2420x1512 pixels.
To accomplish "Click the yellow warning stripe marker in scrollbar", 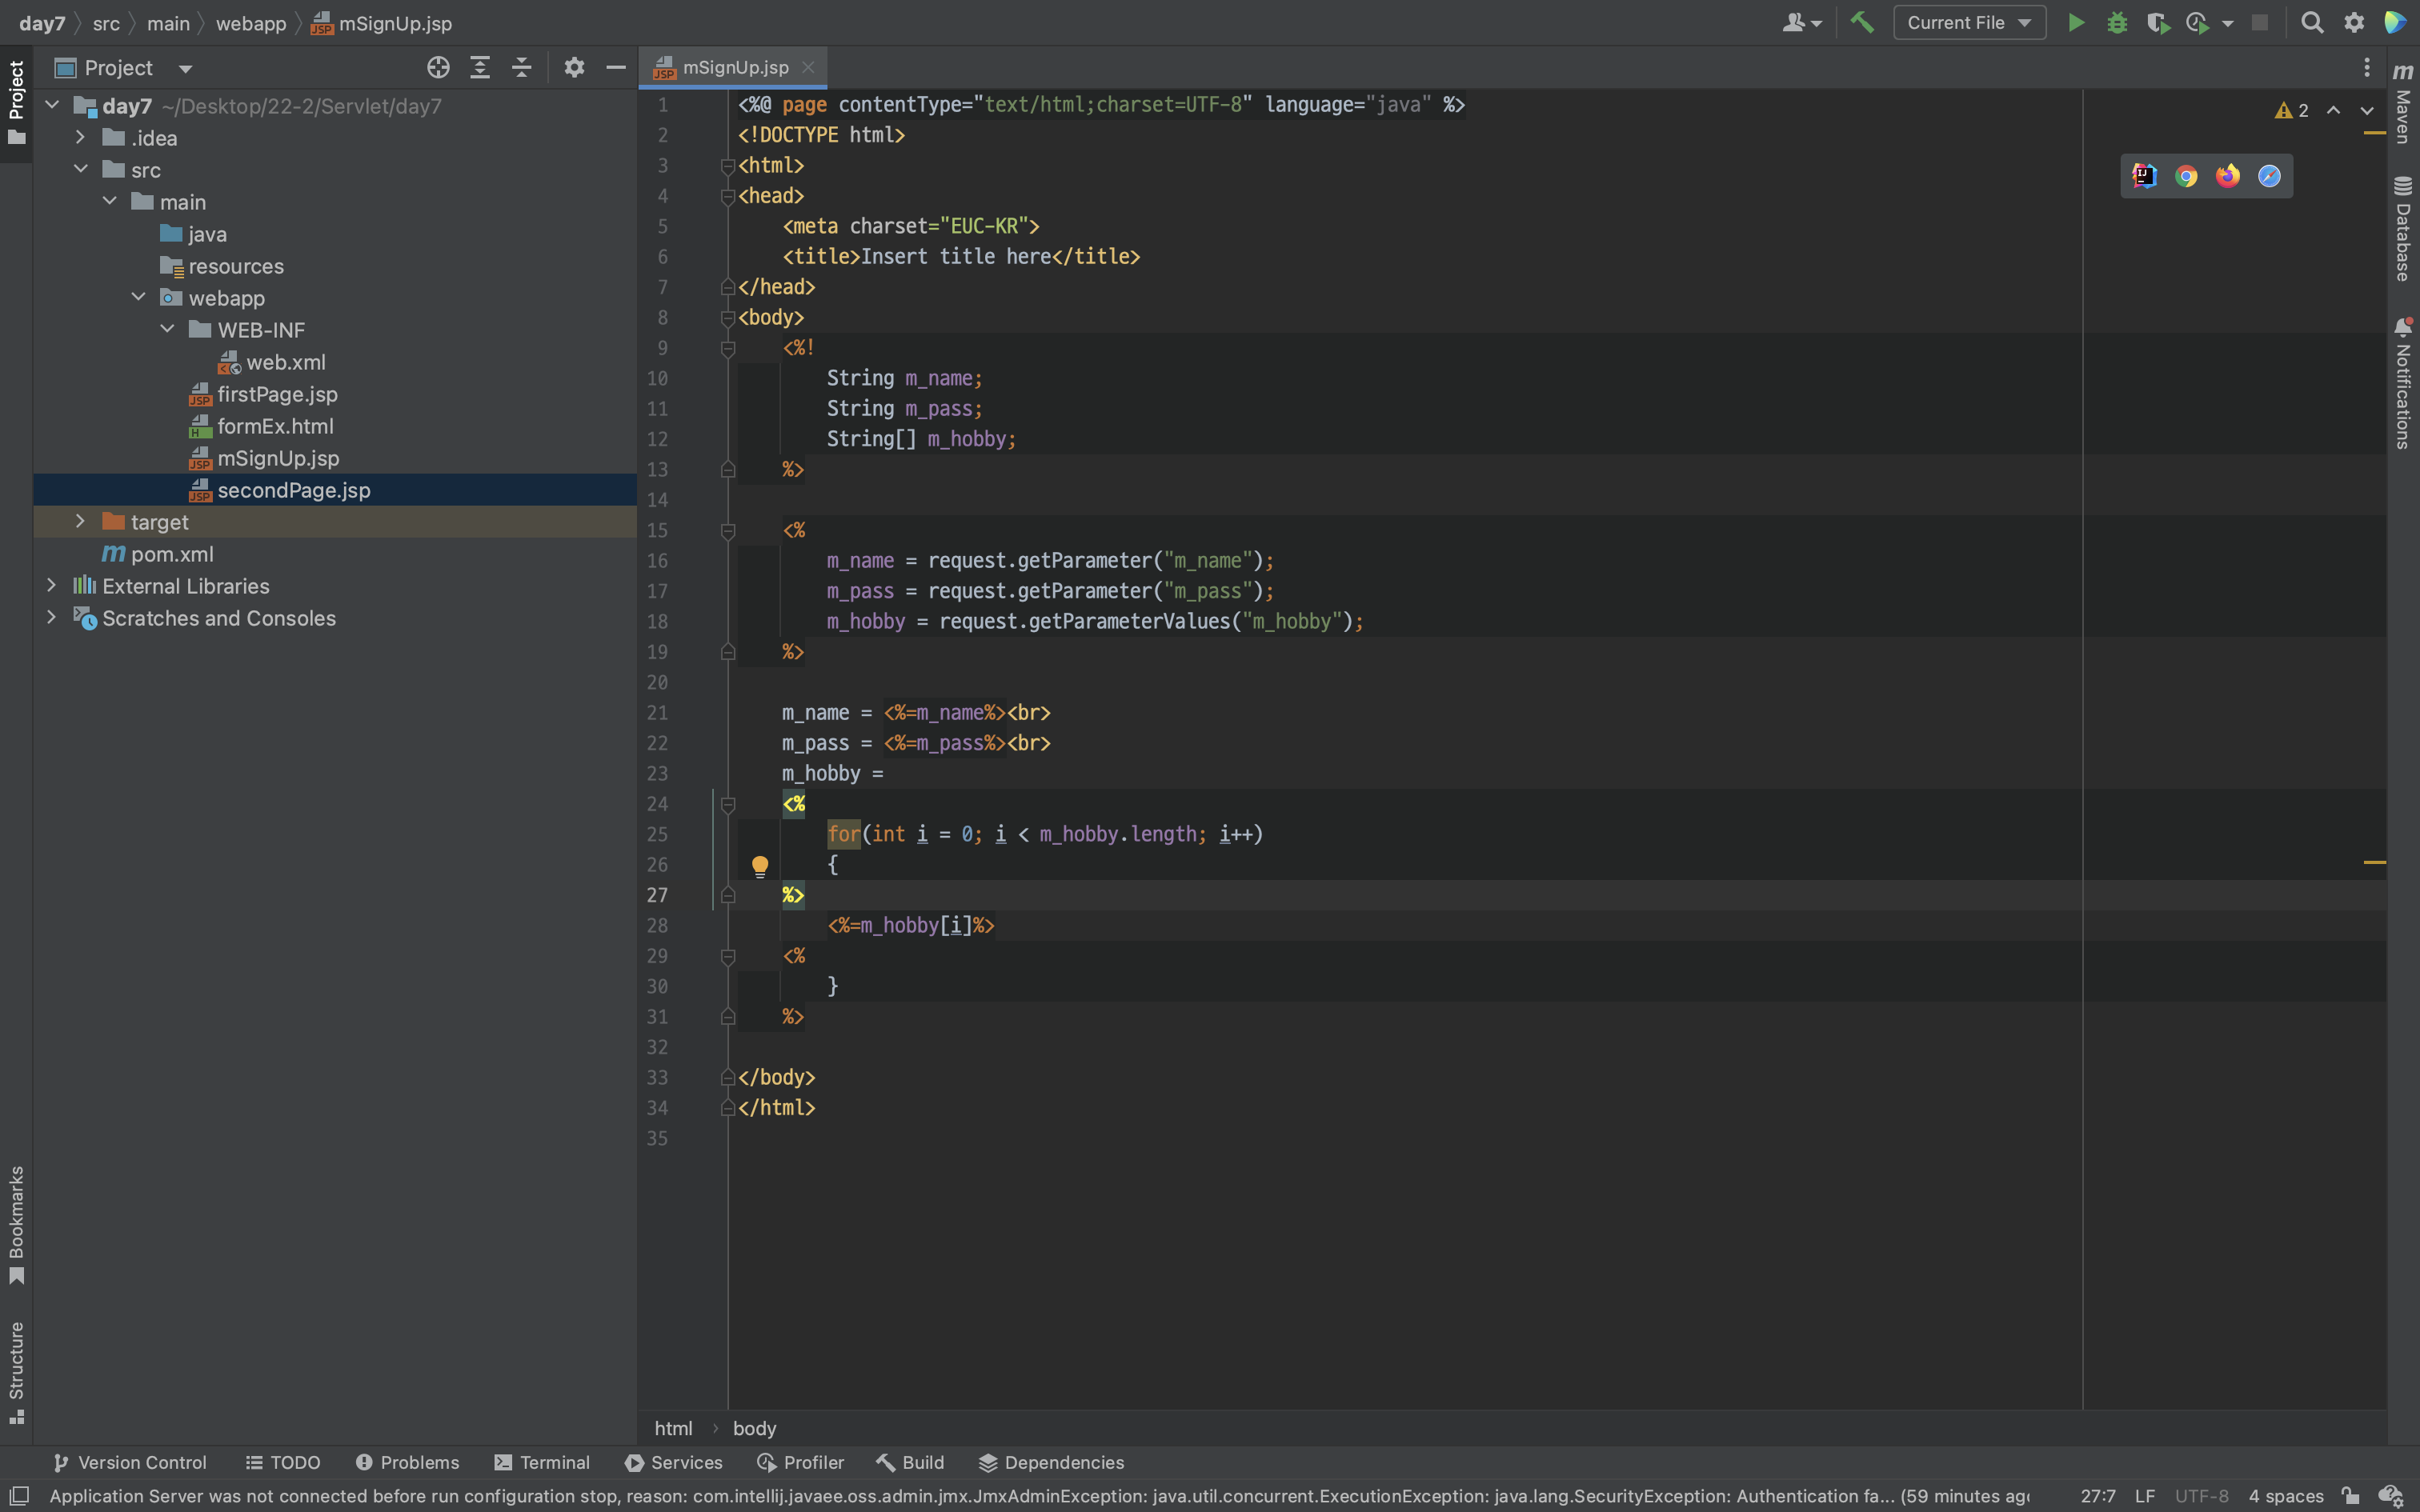I will [2374, 862].
